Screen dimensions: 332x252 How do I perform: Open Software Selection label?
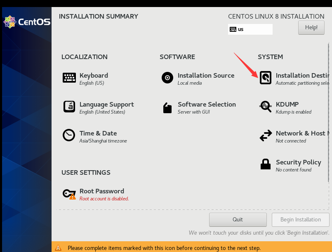(x=207, y=105)
